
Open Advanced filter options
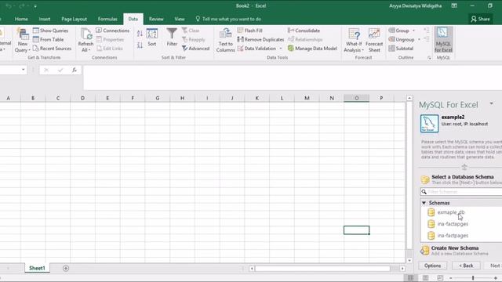[195, 49]
